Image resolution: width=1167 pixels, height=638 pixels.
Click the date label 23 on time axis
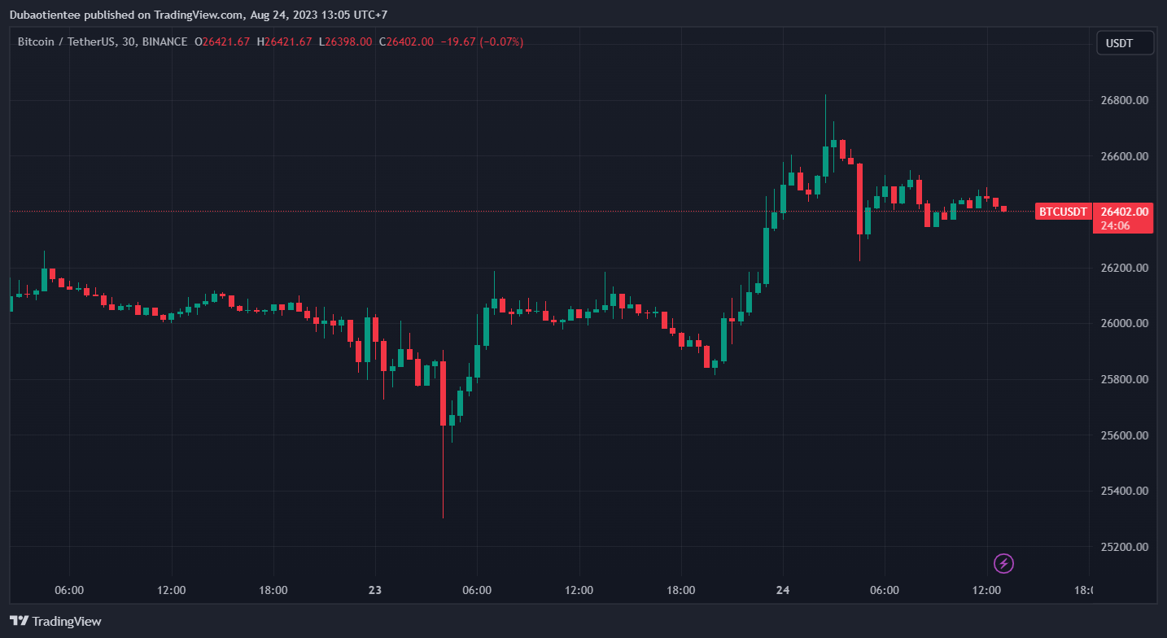pos(375,590)
